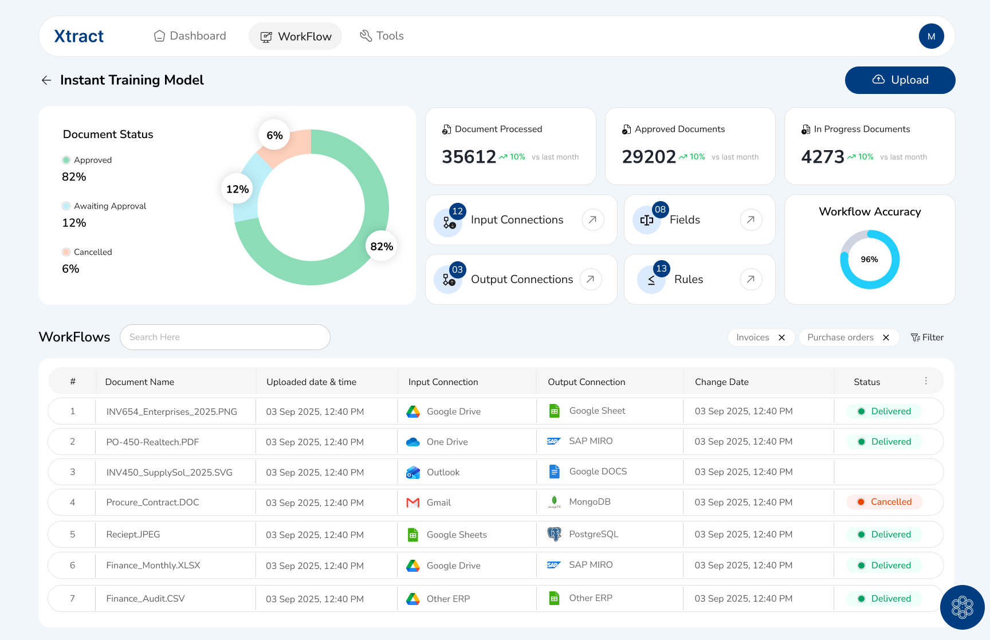
Task: Open the Rules card arrow icon
Action: [751, 279]
